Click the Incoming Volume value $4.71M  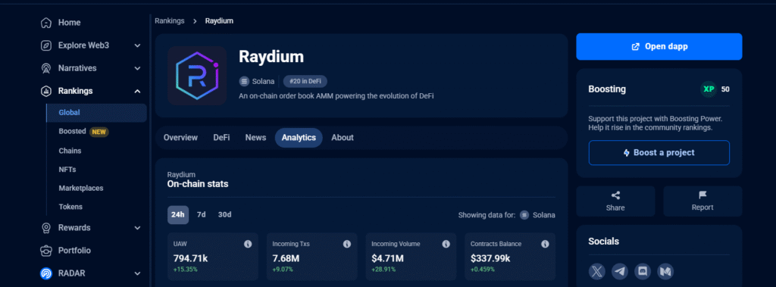tap(387, 258)
